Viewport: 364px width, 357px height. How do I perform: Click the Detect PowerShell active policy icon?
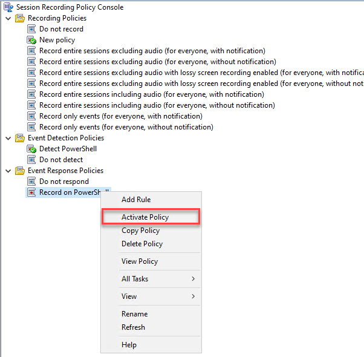[31, 149]
